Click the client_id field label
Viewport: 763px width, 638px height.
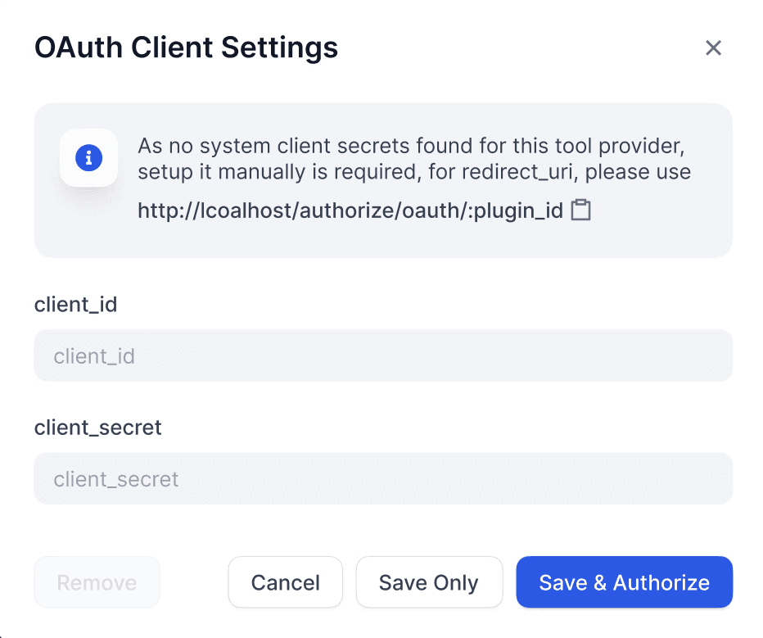(75, 305)
